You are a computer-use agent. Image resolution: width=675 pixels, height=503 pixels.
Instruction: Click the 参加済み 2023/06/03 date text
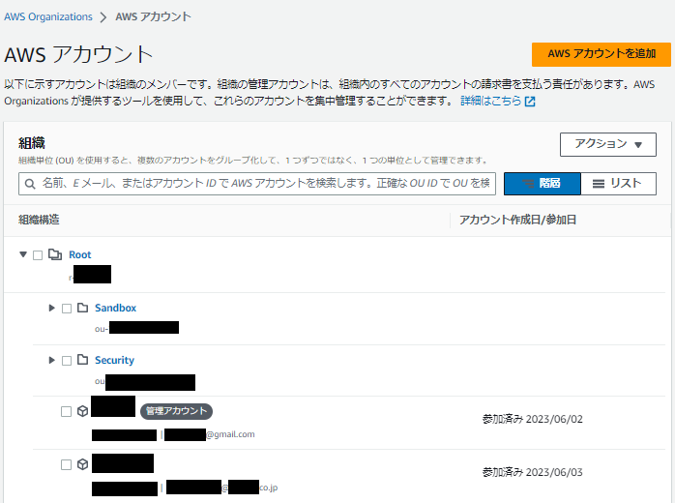(x=533, y=472)
